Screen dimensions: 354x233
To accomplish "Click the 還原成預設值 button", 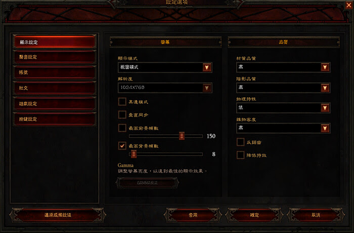I will 58,215.
